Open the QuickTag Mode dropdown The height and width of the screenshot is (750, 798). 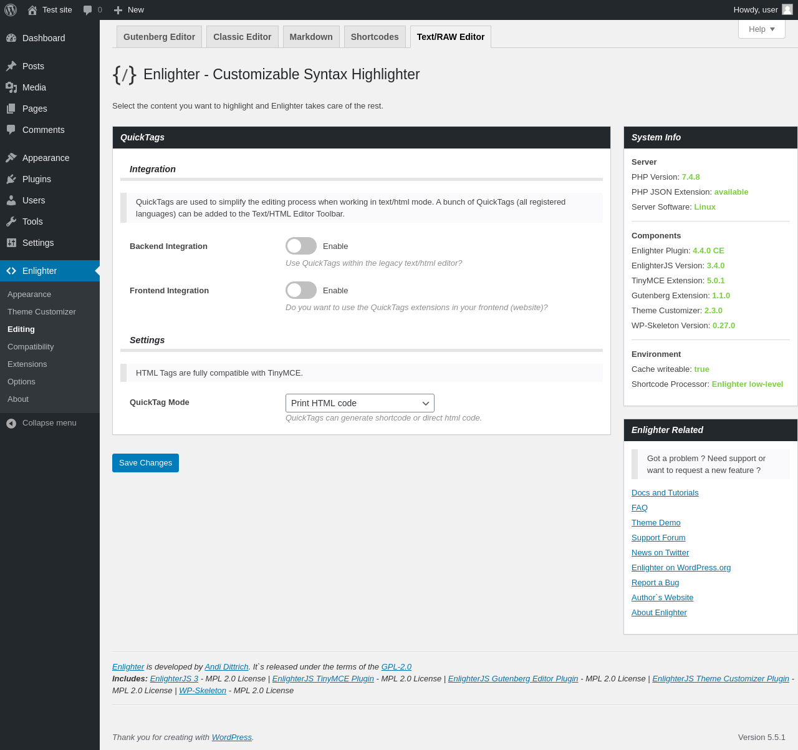point(360,403)
